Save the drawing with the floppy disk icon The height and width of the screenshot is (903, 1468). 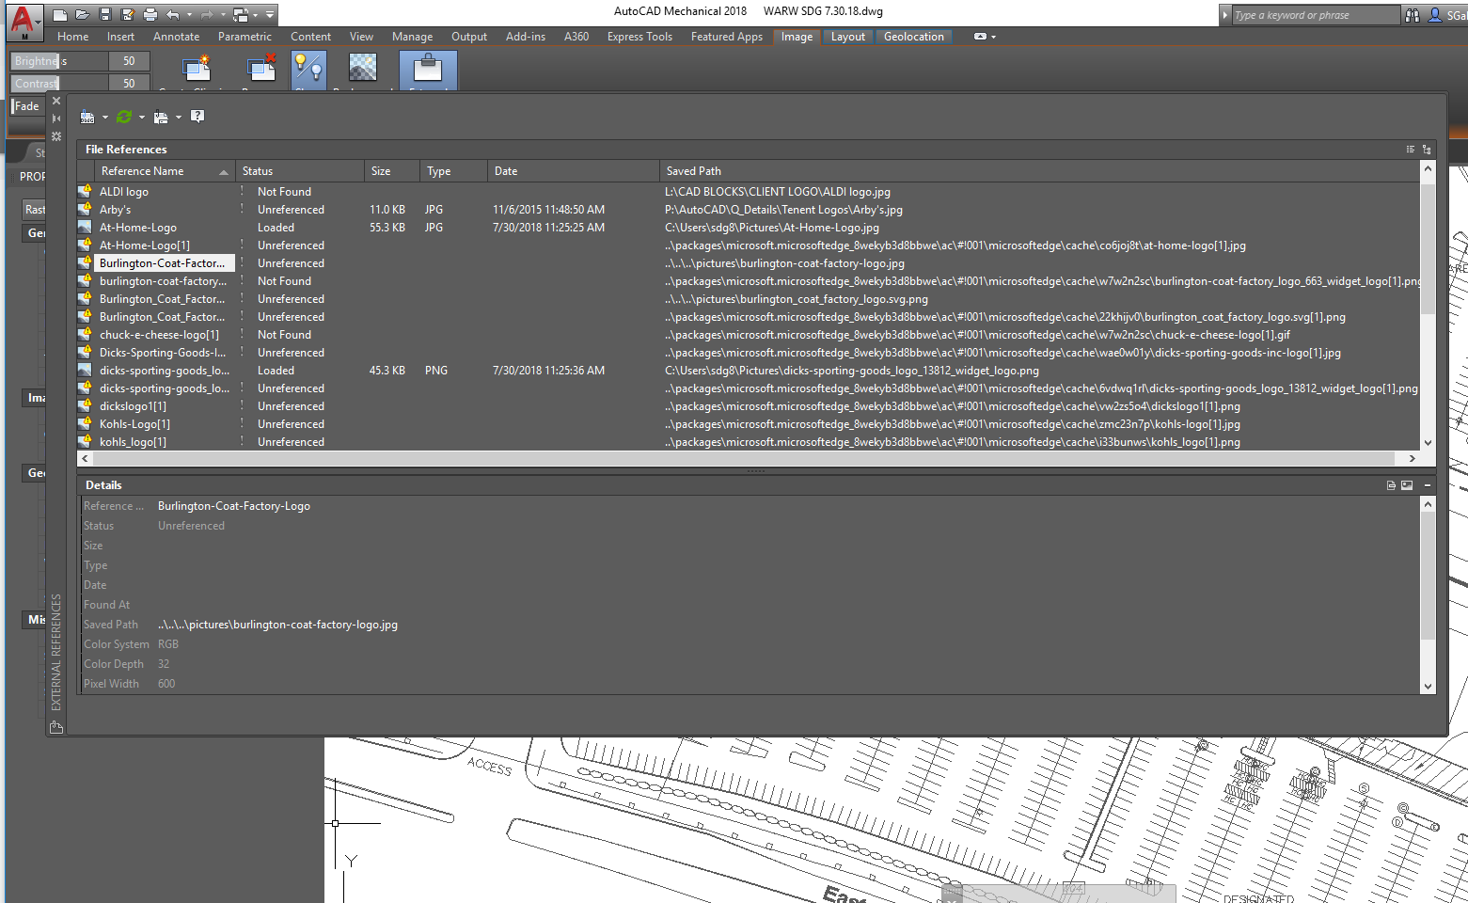coord(105,15)
